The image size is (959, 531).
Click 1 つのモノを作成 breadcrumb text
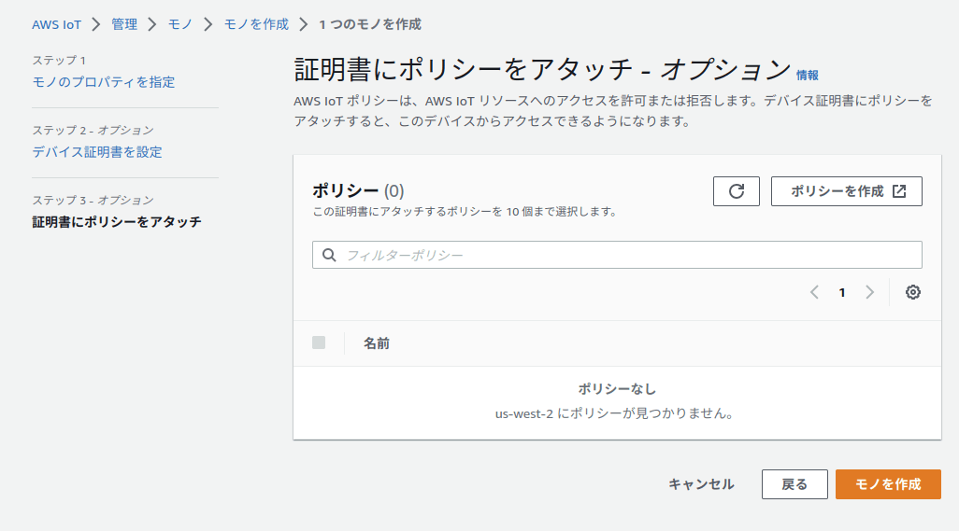click(x=370, y=24)
